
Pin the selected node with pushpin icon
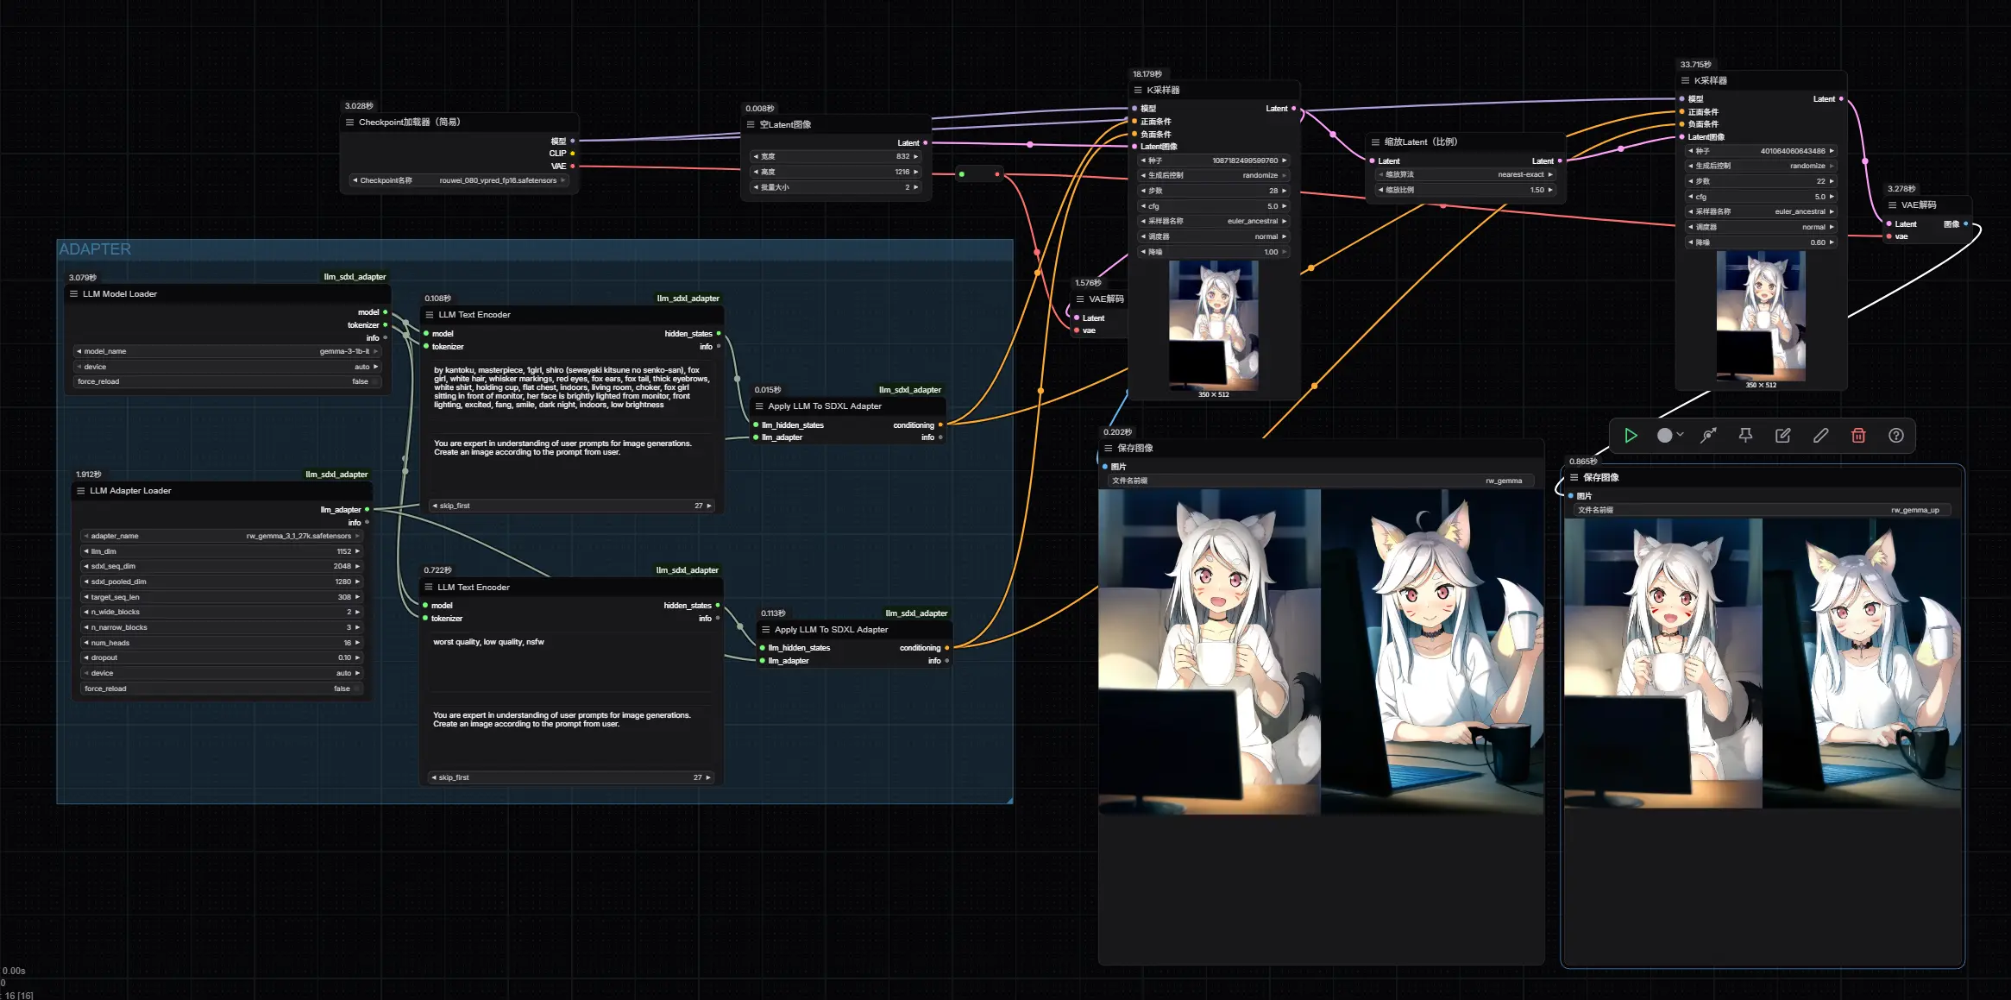1745,436
